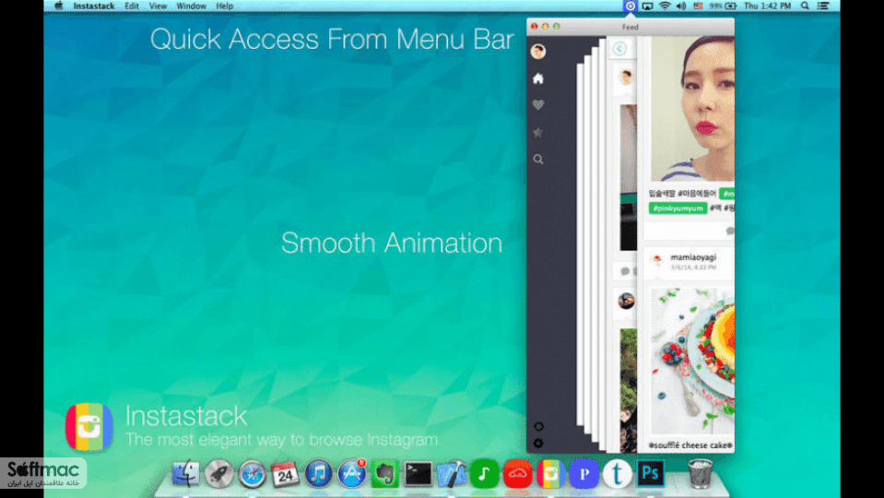This screenshot has height=498, width=884.
Task: Open Evernote in the Dock
Action: tap(385, 473)
